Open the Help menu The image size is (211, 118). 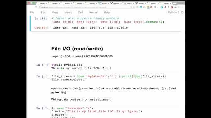coord(107,12)
